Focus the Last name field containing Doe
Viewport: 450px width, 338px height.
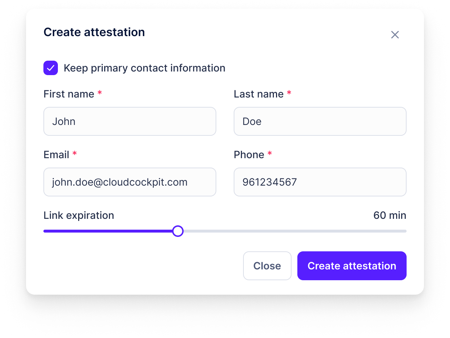tap(320, 121)
